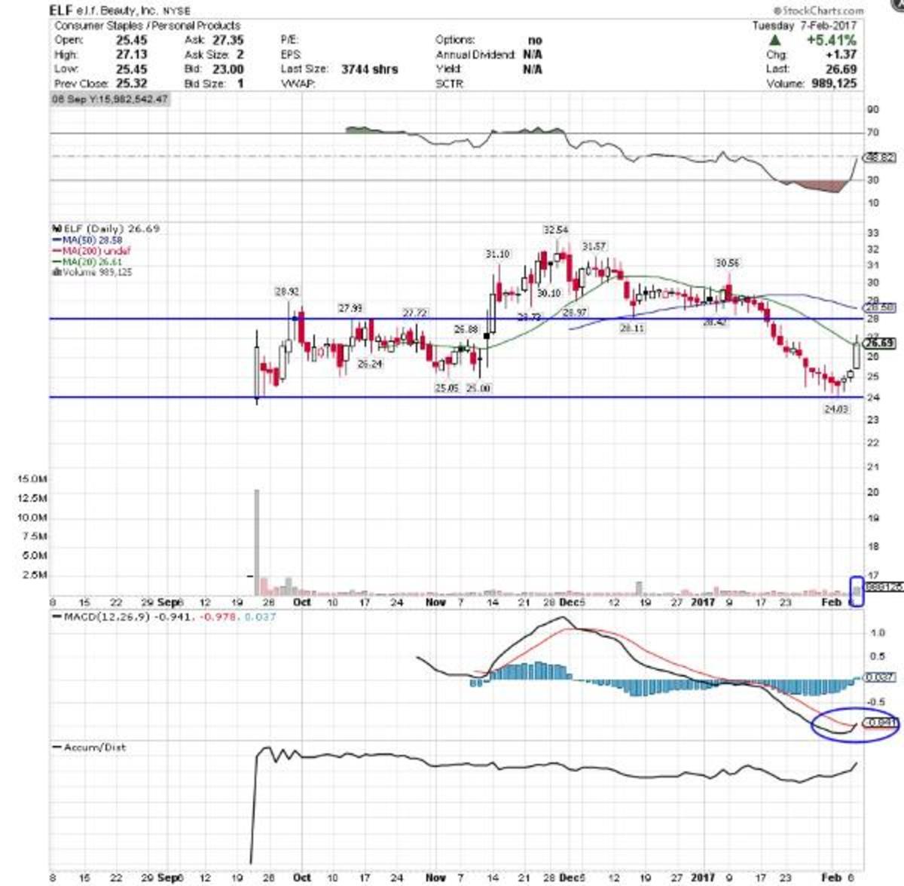904x886 pixels.
Task: Click the 31.10 price annotation
Action: (x=497, y=254)
